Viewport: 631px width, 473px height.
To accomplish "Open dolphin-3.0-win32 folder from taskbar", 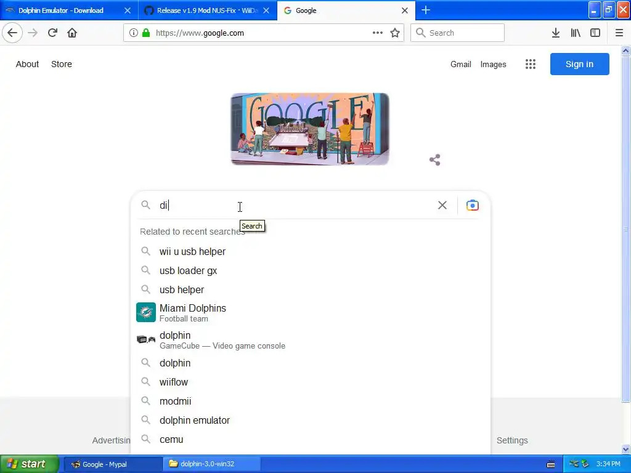I will point(212,464).
